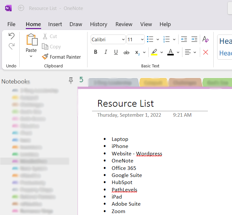Expand the numbering style dropdown arrow
Viewport: 232px width, 215px height.
pos(174,40)
